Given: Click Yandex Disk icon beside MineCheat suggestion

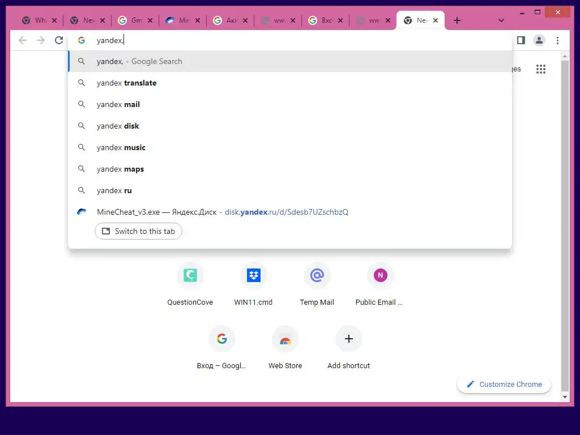Looking at the screenshot, I should (x=82, y=212).
